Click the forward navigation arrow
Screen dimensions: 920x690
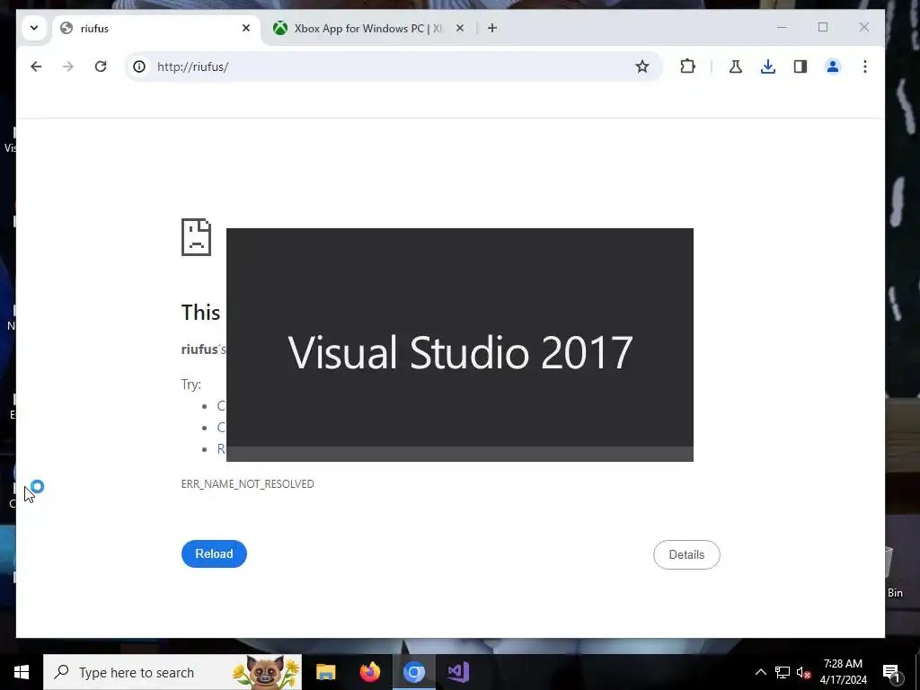point(68,66)
